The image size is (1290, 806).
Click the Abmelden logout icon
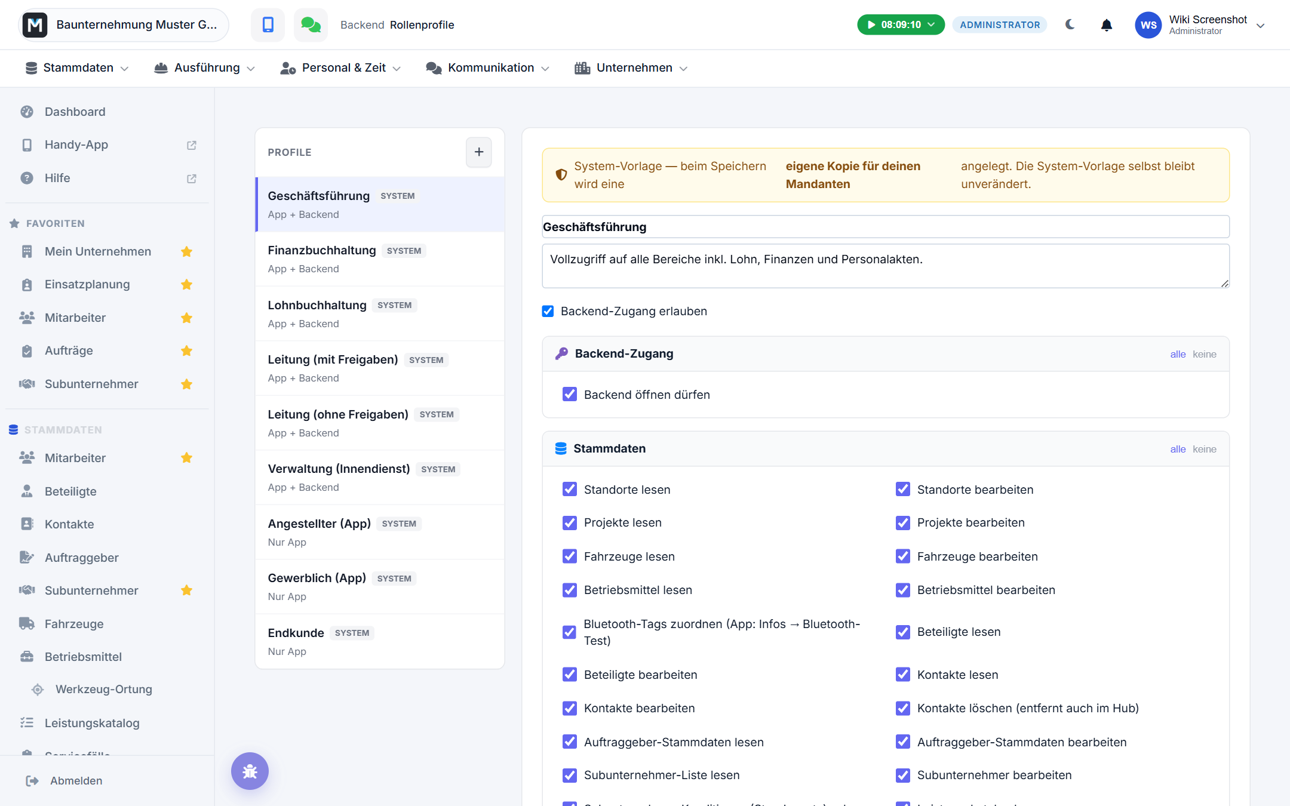pyautogui.click(x=32, y=781)
